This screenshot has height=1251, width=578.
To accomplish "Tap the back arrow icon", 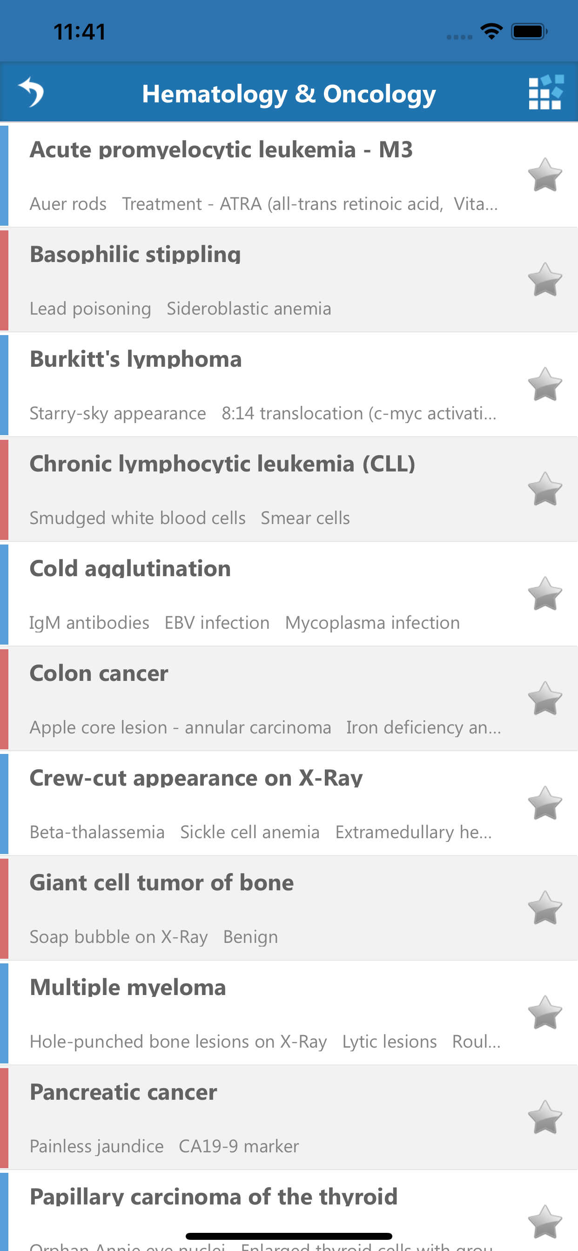I will [x=31, y=92].
